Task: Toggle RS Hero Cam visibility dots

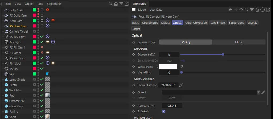Action: (x=38, y=26)
